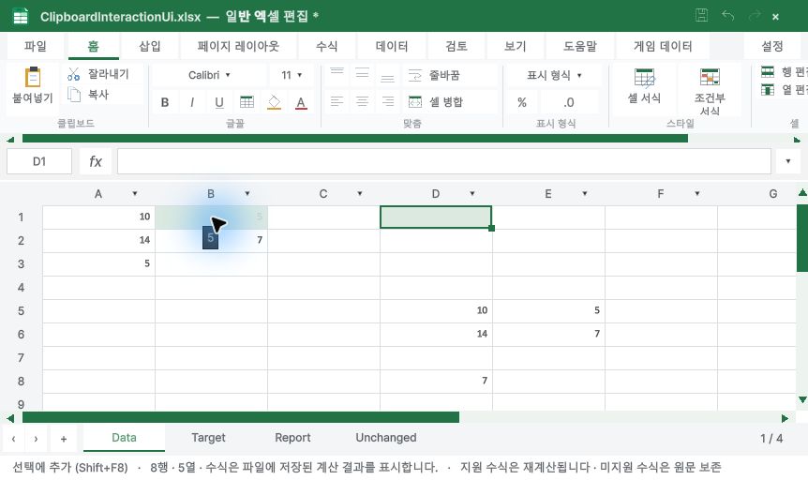This screenshot has height=480, width=808.
Task: Expand the formula bar dropdown arrow
Action: (x=788, y=161)
